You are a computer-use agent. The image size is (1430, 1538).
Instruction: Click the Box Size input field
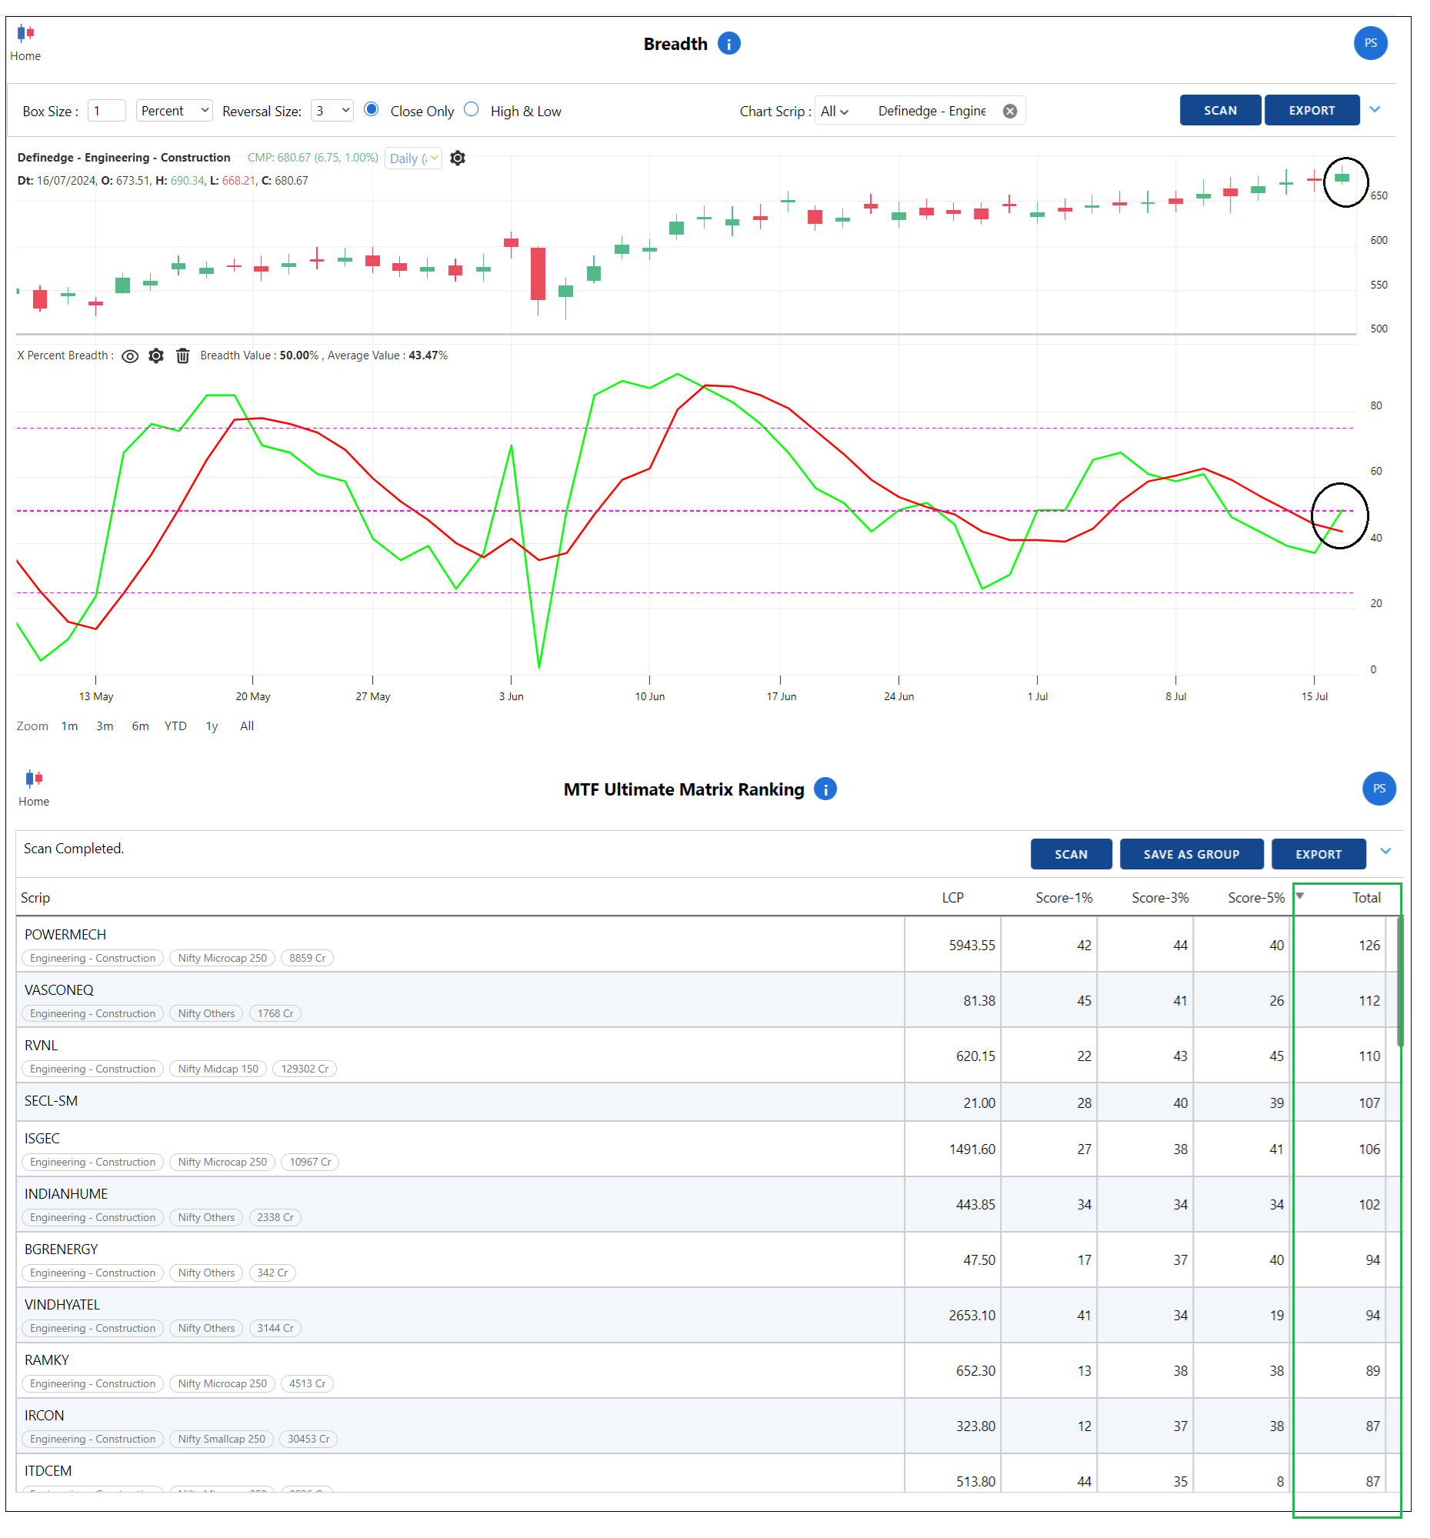click(x=107, y=111)
